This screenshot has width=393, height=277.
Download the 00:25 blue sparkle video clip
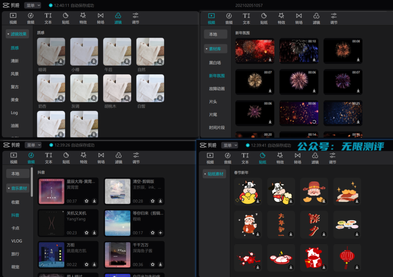click(x=358, y=122)
